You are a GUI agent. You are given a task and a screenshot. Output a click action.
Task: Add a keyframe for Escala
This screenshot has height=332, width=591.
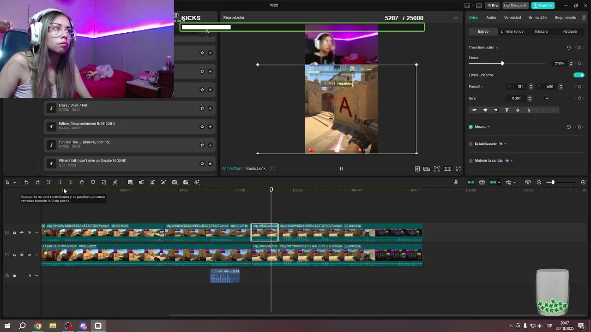(579, 63)
